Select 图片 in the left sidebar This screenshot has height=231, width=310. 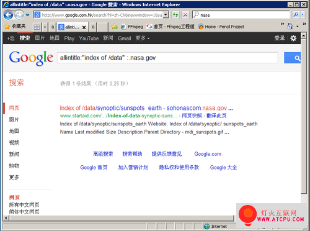(x=14, y=119)
